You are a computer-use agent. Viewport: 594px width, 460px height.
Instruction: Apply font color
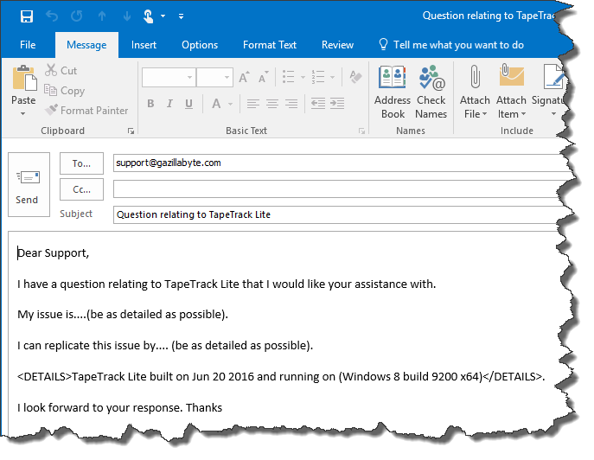click(216, 104)
